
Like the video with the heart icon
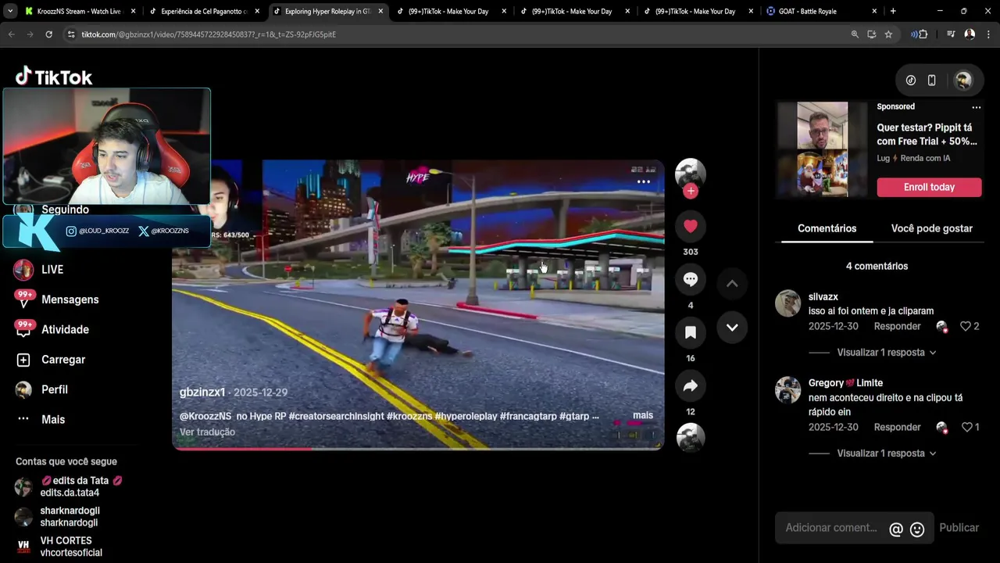[x=691, y=227]
